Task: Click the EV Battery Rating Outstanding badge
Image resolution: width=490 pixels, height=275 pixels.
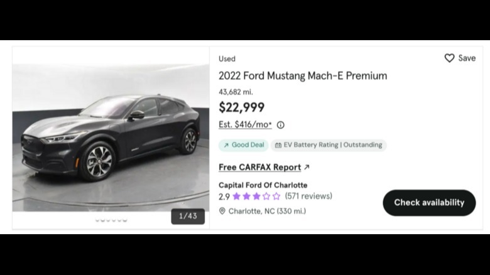Action: 329,145
